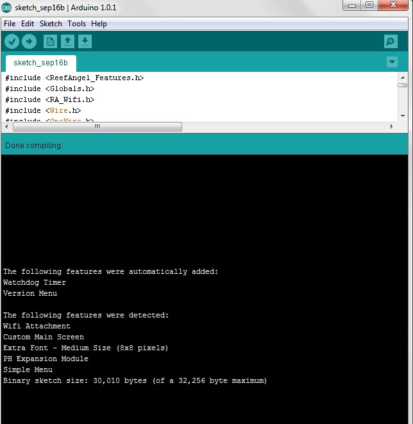This screenshot has width=413, height=424.
Task: Save the sketch with Save icon
Action: click(x=85, y=42)
